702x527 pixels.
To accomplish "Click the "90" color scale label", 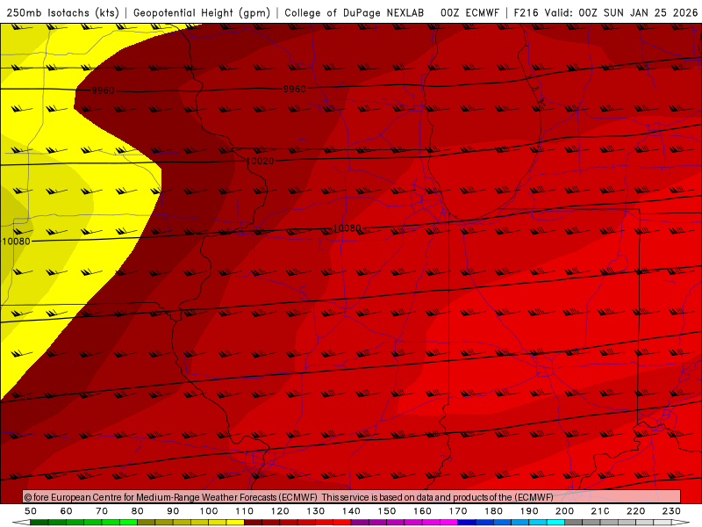I will pos(173,511).
